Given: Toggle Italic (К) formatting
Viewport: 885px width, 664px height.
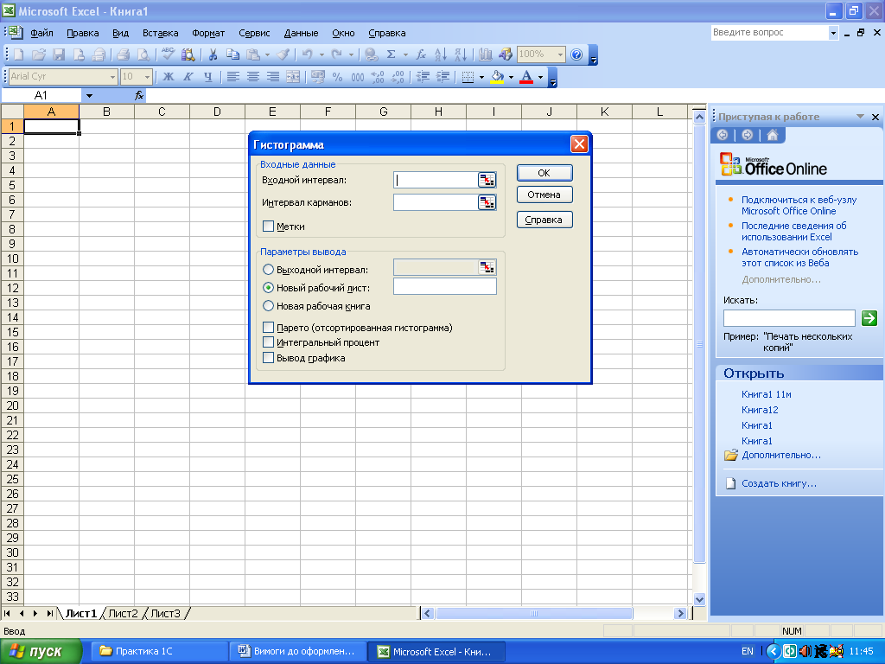Looking at the screenshot, I should tap(188, 76).
